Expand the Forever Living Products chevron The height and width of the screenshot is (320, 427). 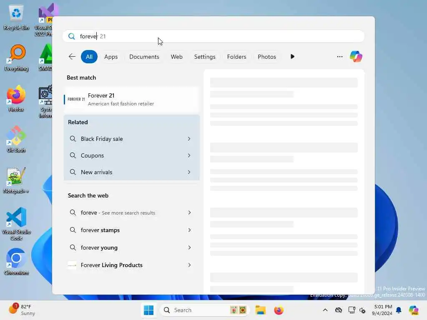pos(189,265)
